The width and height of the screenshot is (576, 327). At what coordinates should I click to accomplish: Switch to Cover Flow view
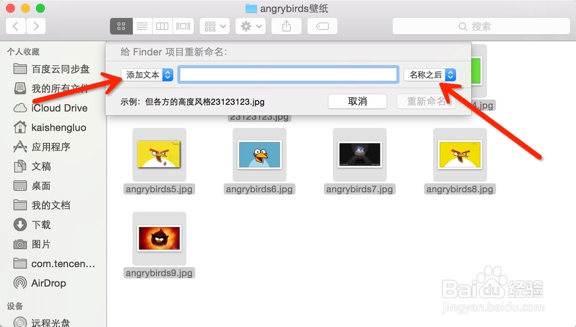[183, 26]
